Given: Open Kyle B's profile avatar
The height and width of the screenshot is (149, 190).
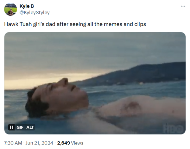Looking at the screenshot, I should coord(10,9).
